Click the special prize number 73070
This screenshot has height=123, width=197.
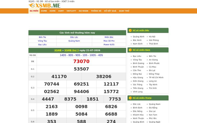(82, 61)
